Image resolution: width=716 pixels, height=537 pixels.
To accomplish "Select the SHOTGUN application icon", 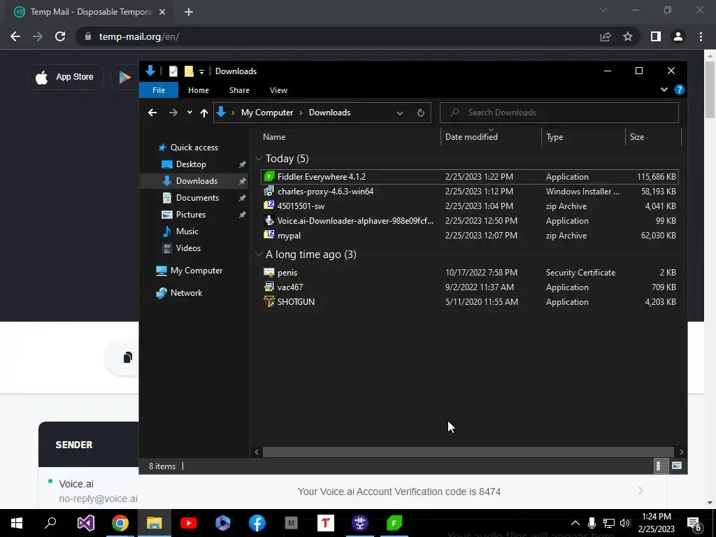I will (269, 302).
